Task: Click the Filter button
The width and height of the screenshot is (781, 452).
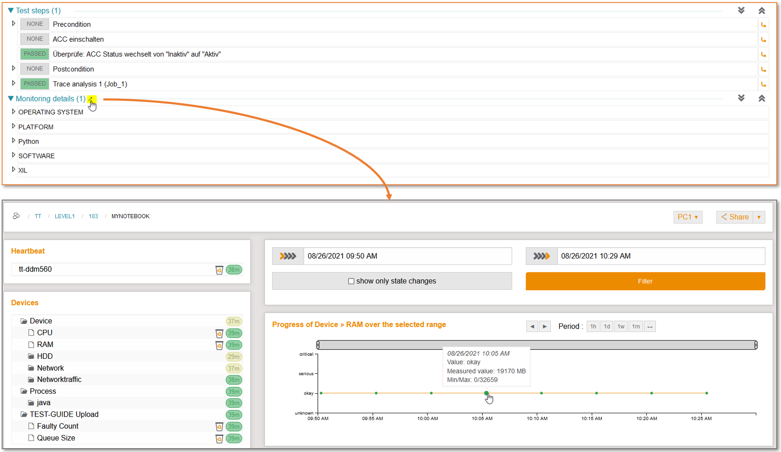Action: coord(645,281)
